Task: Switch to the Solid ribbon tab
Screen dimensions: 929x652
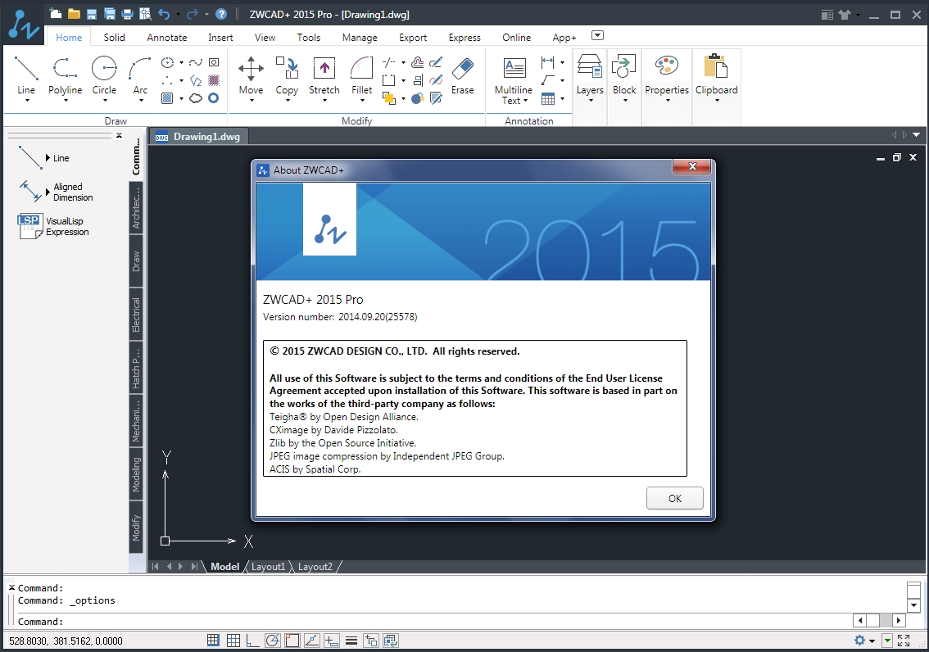Action: coord(115,38)
